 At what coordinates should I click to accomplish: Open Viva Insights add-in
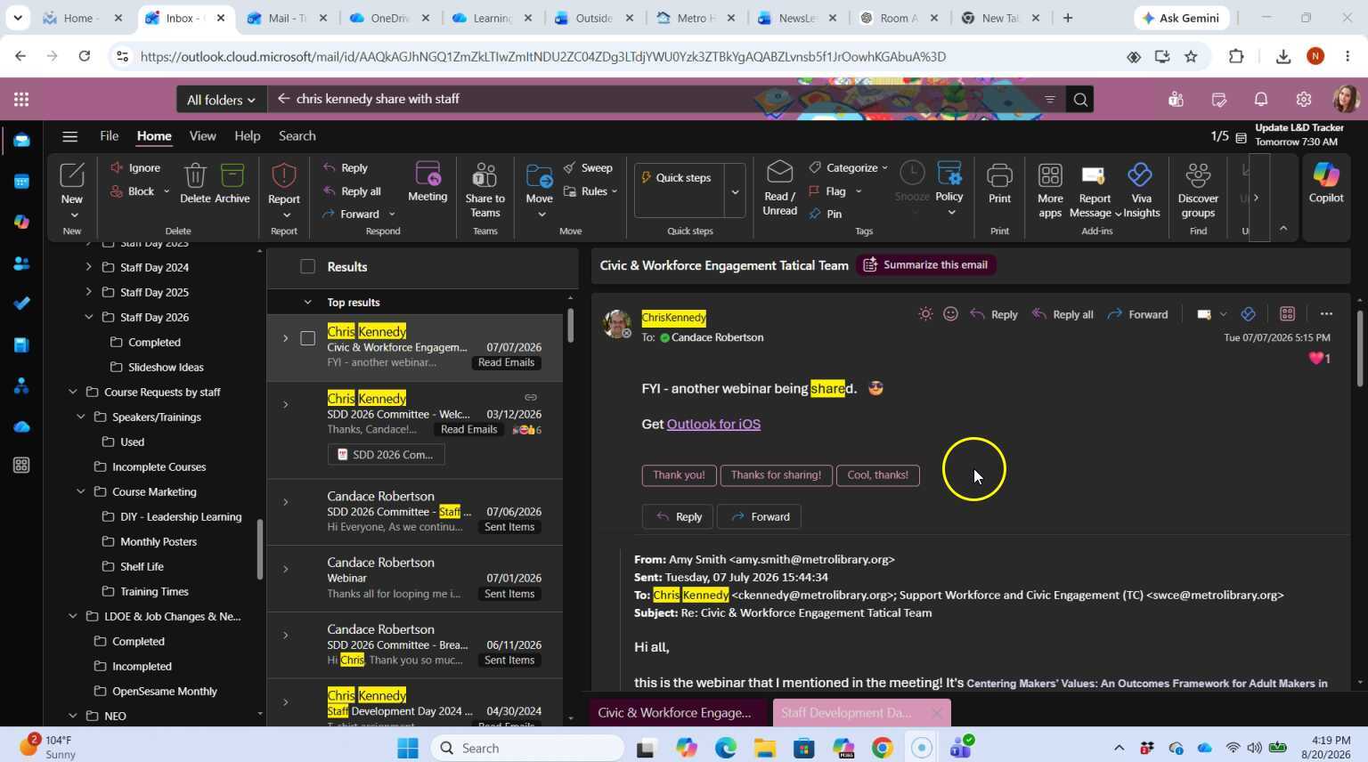tap(1141, 190)
